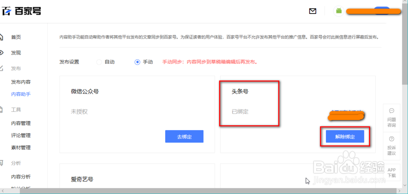The height and width of the screenshot is (194, 408).
Task: Select the 手动 radio button
Action: (137, 62)
